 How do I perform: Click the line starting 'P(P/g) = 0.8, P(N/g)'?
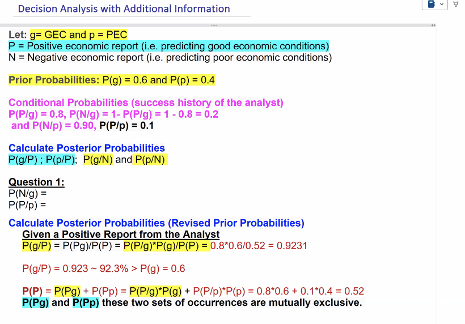(x=113, y=114)
